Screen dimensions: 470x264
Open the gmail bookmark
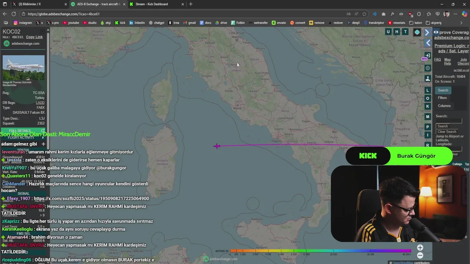pos(189,23)
